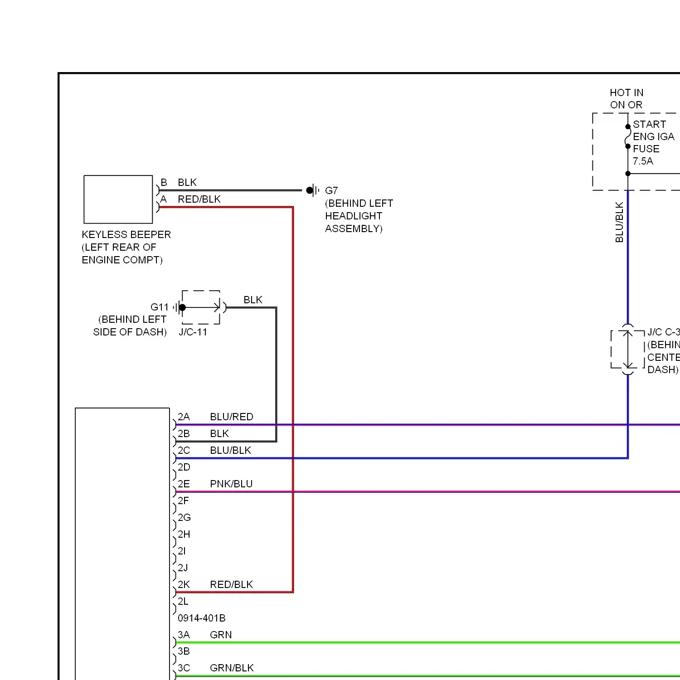
Task: Select the GRN wire label
Action: (x=221, y=635)
